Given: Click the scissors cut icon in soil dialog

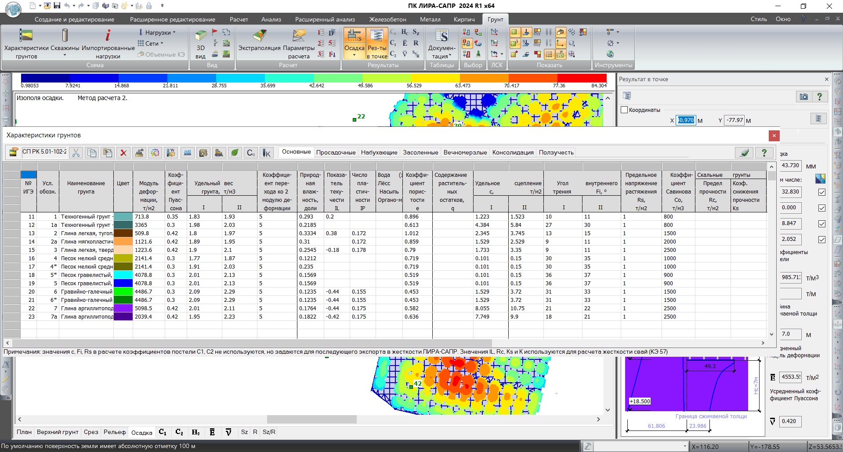Looking at the screenshot, I should [x=76, y=153].
